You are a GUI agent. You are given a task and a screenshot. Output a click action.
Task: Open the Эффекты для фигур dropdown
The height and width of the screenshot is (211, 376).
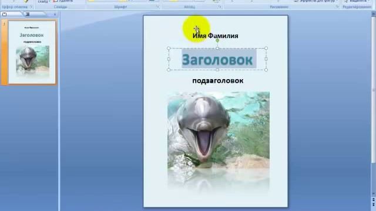[x=317, y=1]
